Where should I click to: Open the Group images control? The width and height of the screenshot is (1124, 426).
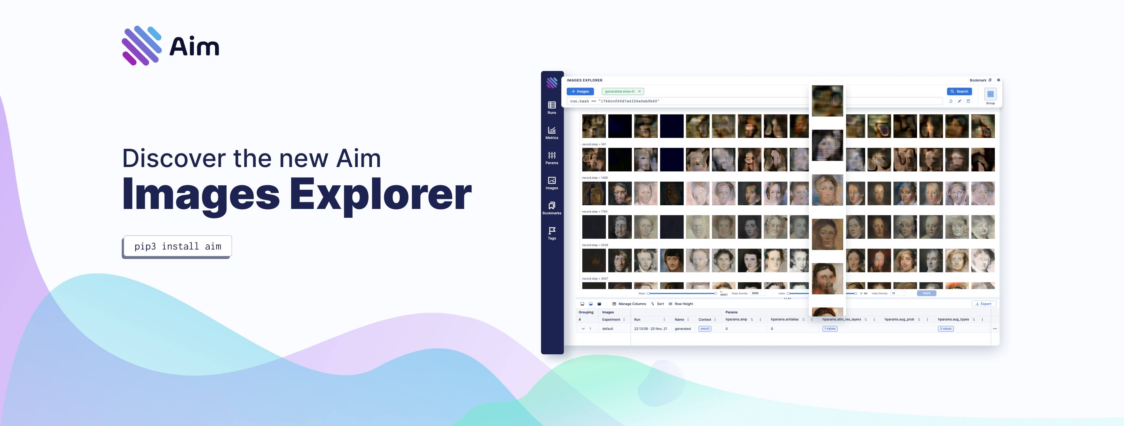coord(990,96)
